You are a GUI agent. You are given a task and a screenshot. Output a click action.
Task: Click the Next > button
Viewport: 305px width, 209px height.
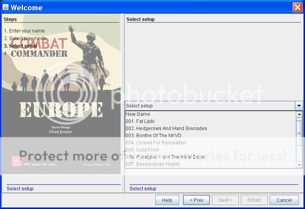point(225,200)
